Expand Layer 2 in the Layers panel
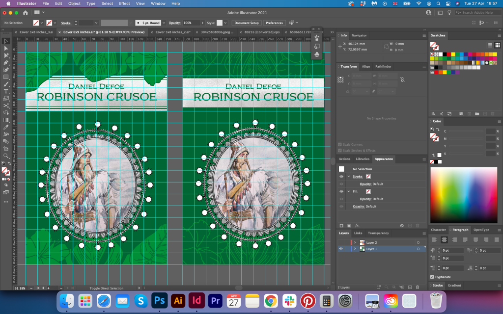The width and height of the screenshot is (503, 314). point(355,242)
